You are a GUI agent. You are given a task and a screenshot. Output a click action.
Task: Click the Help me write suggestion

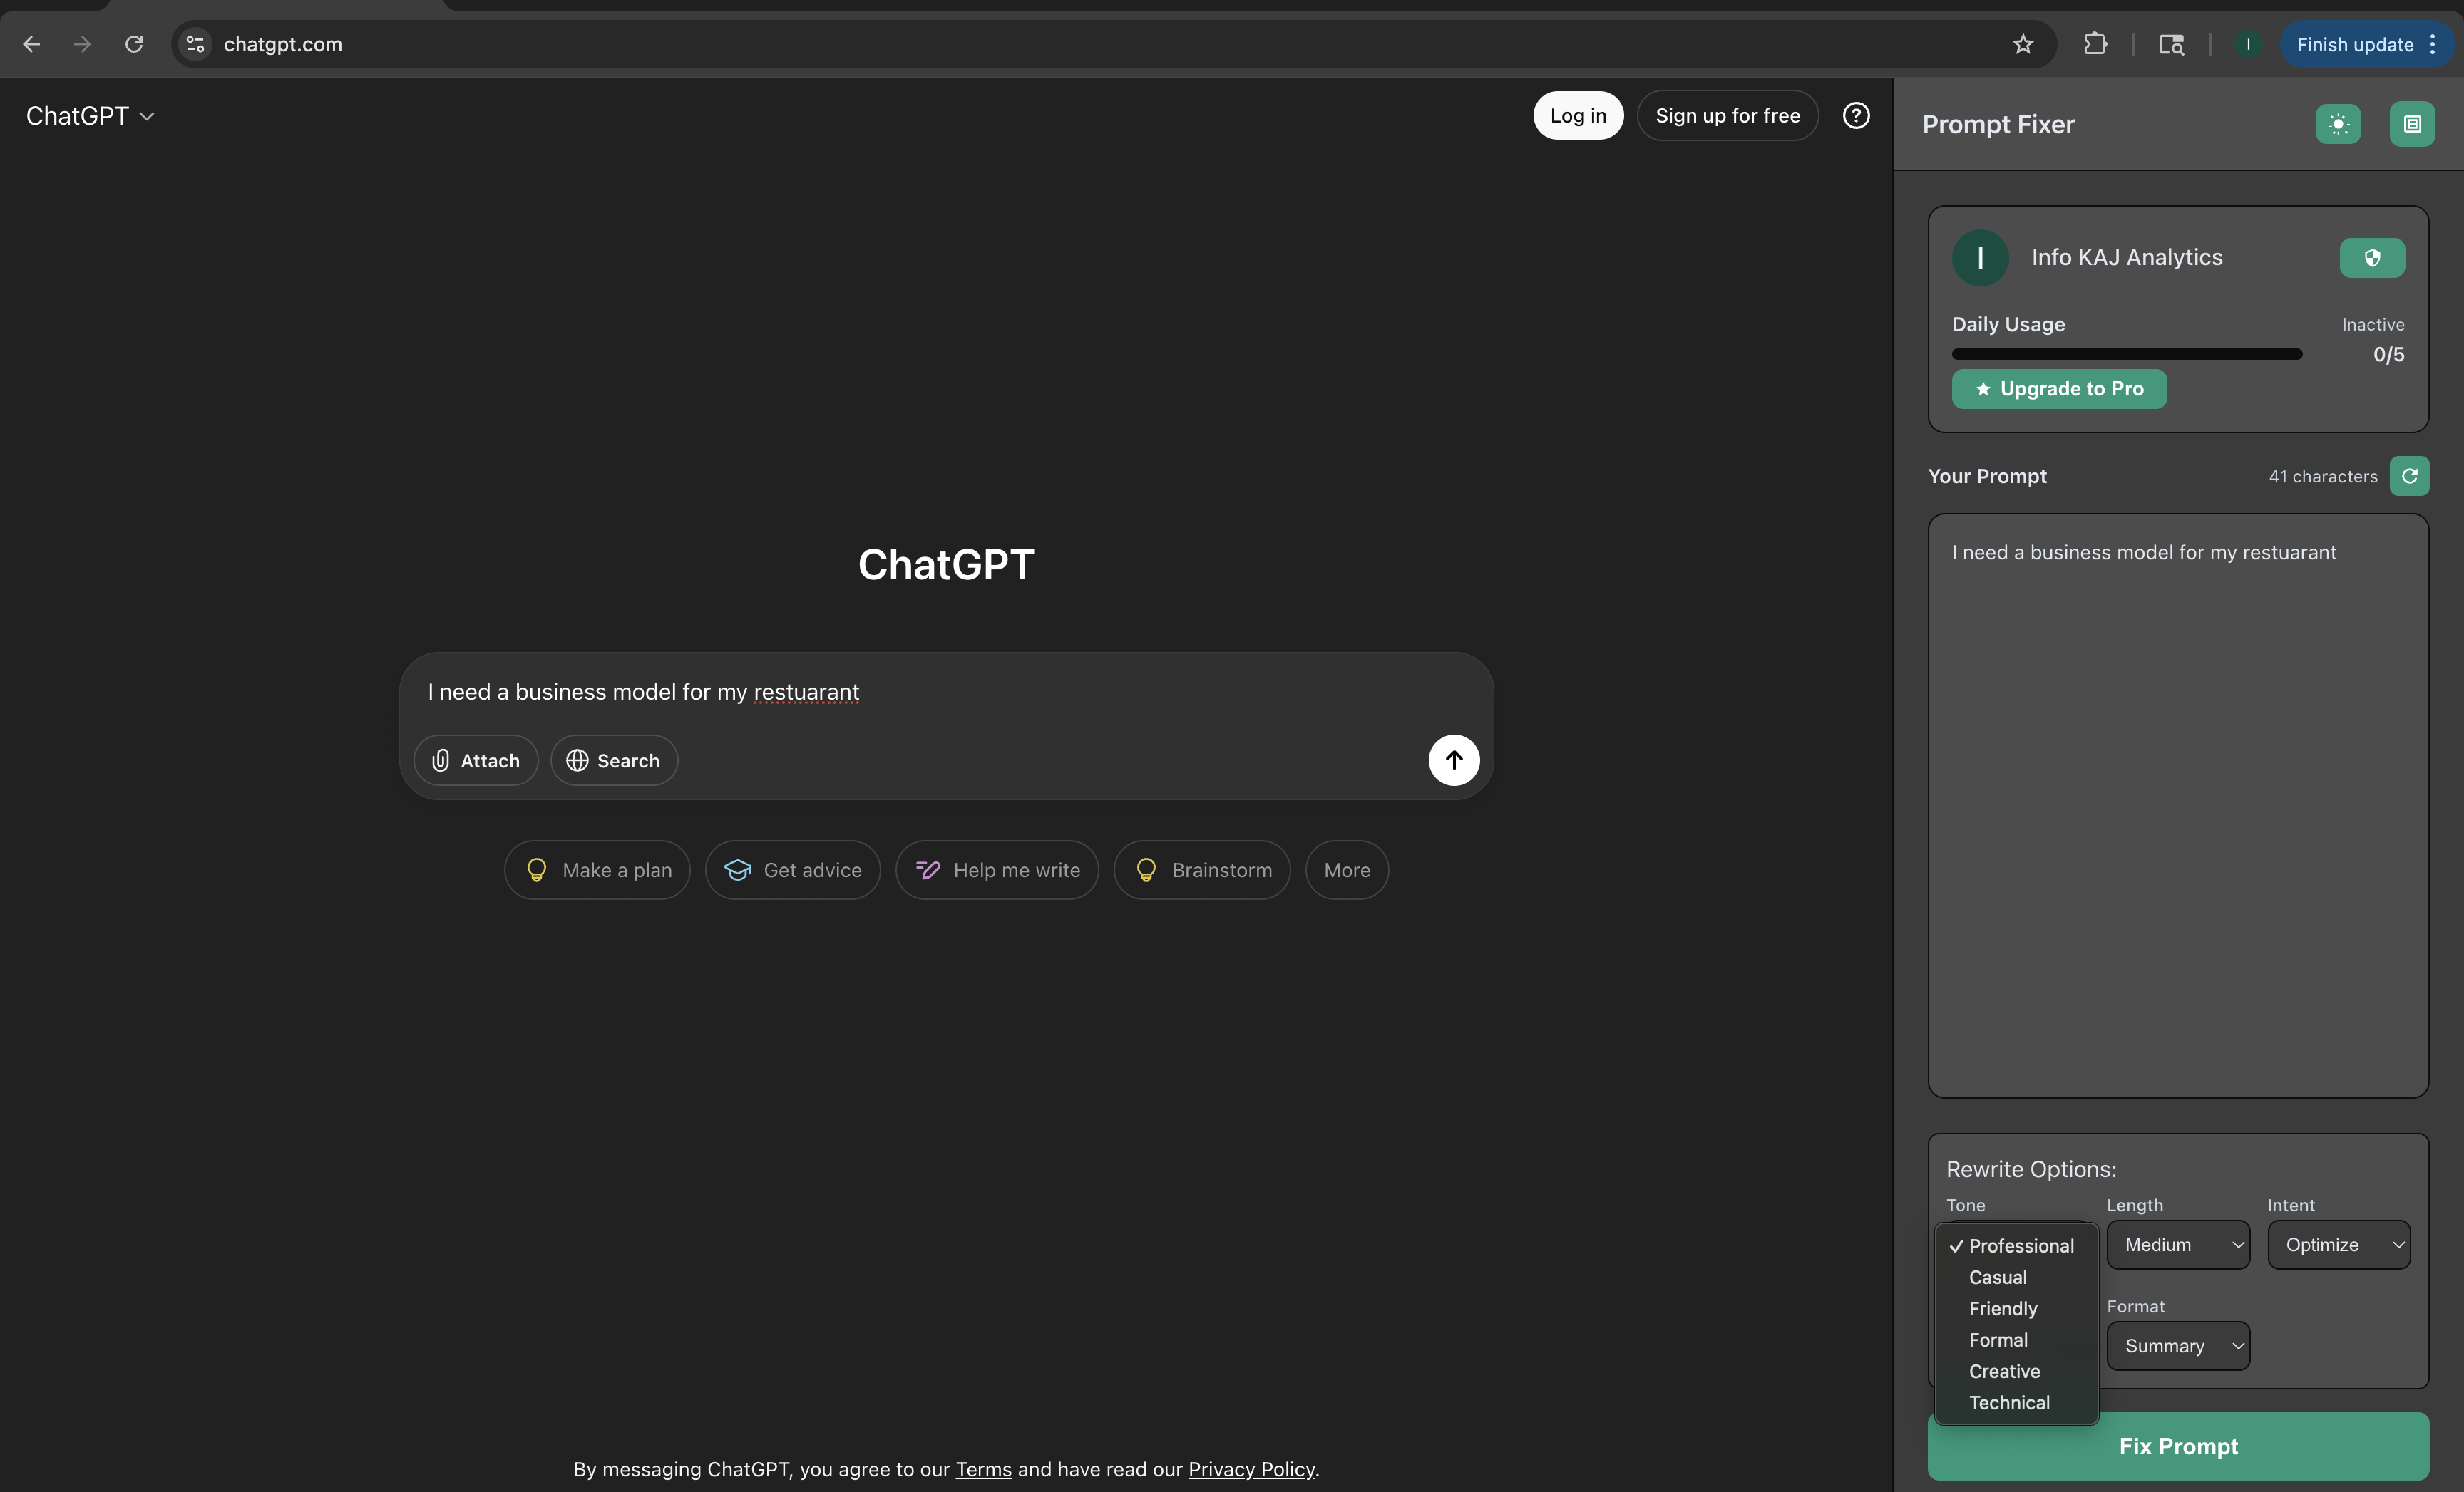pyautogui.click(x=997, y=871)
